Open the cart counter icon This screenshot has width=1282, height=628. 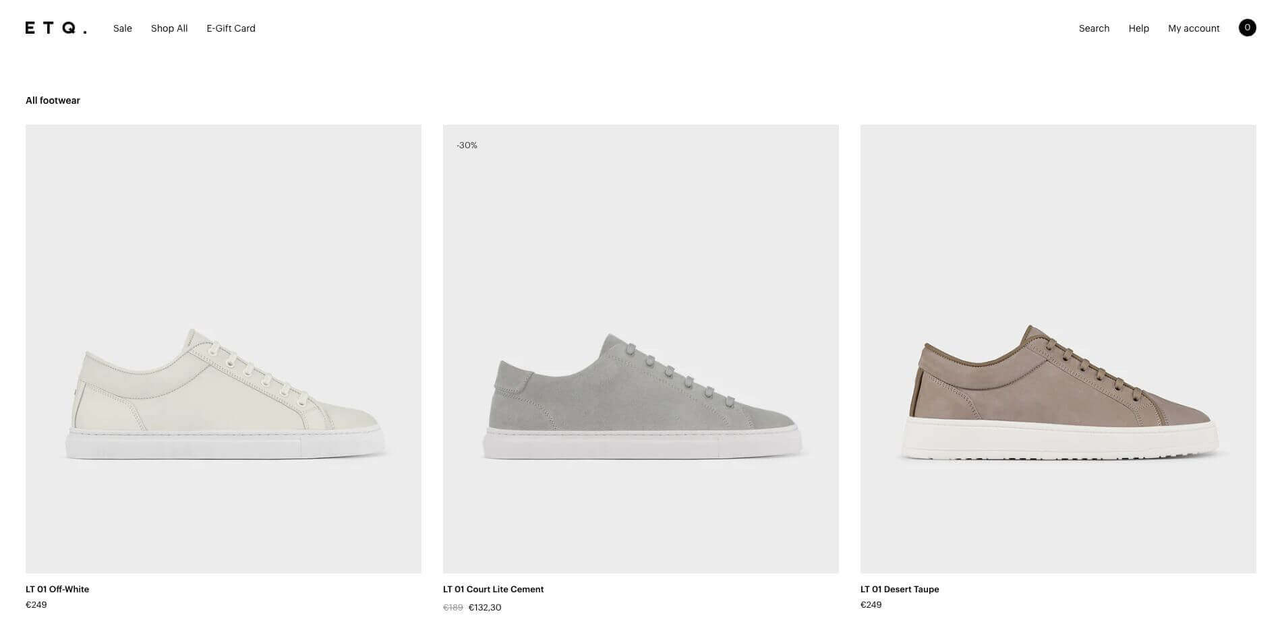point(1247,28)
